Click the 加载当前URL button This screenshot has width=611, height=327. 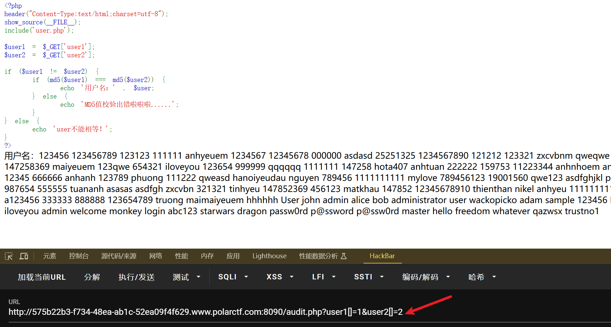point(42,277)
